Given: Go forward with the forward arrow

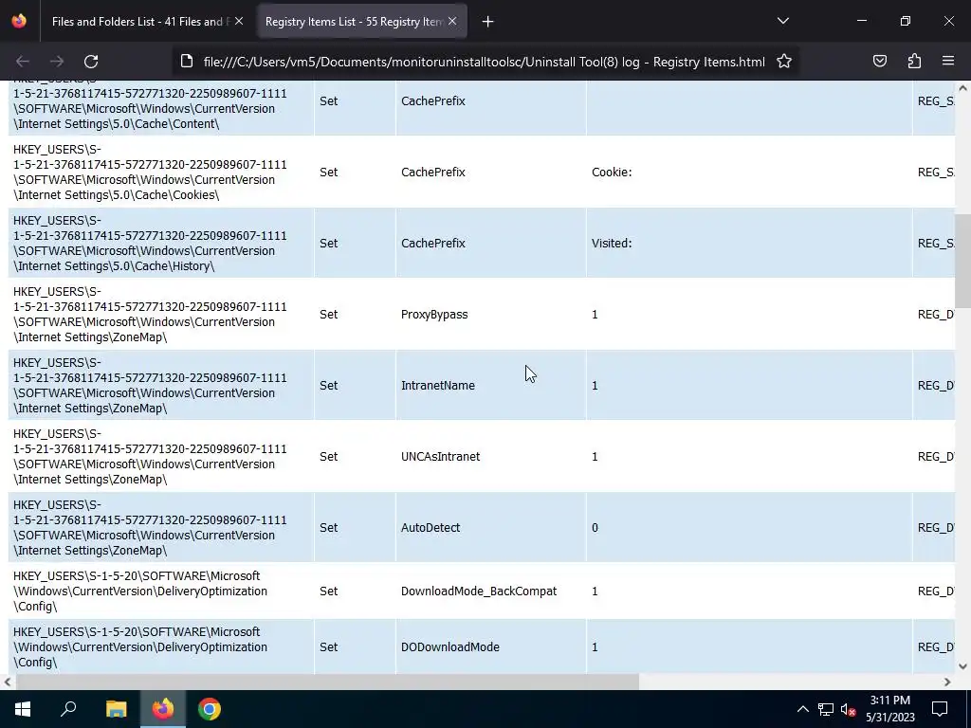Looking at the screenshot, I should [x=56, y=62].
